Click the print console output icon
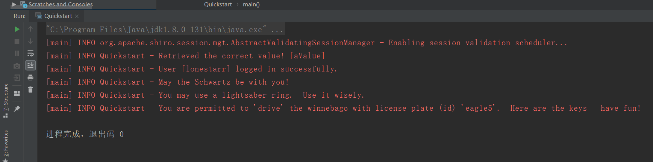 point(30,77)
